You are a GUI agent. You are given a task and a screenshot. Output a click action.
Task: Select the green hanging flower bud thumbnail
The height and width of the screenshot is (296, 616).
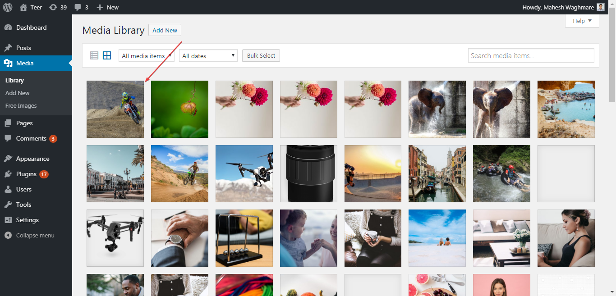[x=179, y=109]
